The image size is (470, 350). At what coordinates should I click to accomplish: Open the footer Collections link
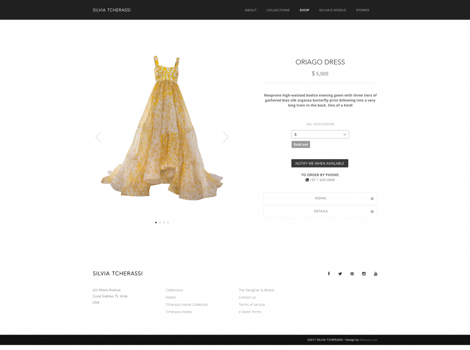point(174,290)
